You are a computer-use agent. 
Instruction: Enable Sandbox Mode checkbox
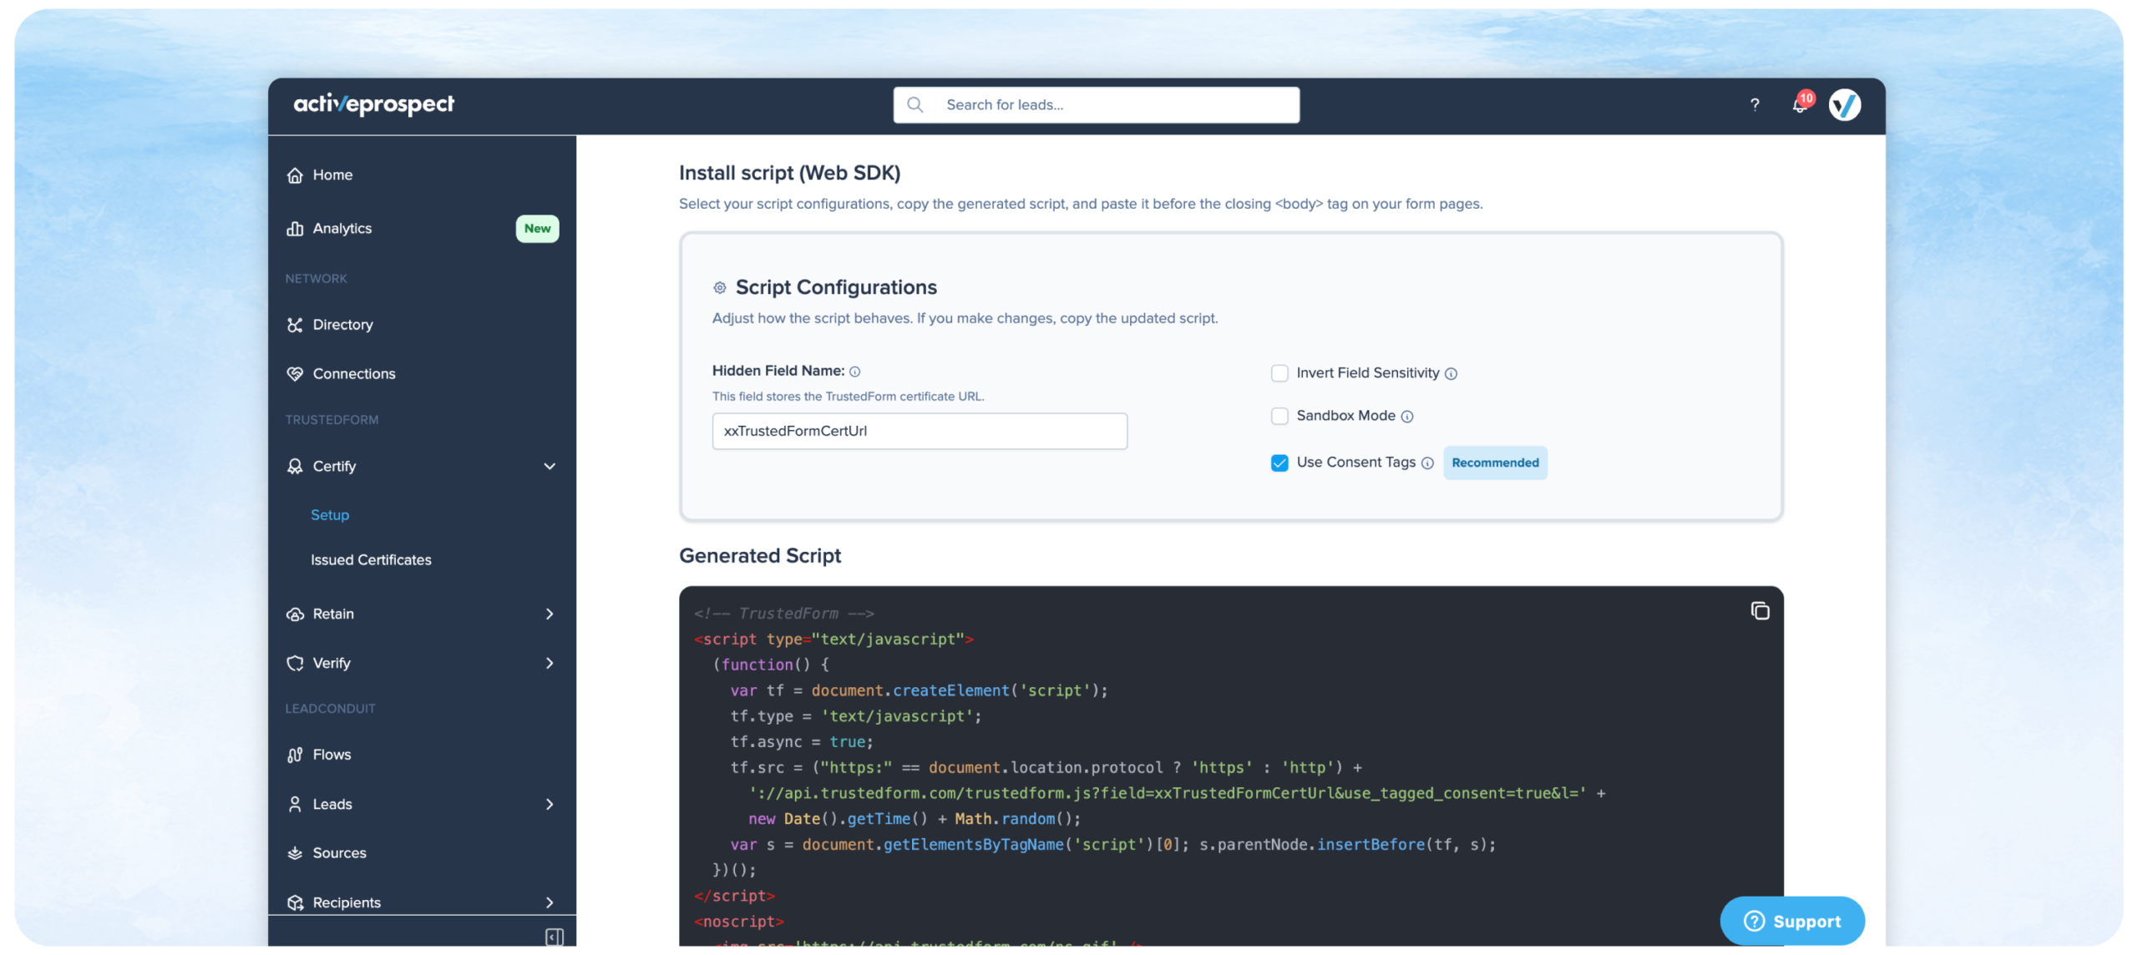1279,416
